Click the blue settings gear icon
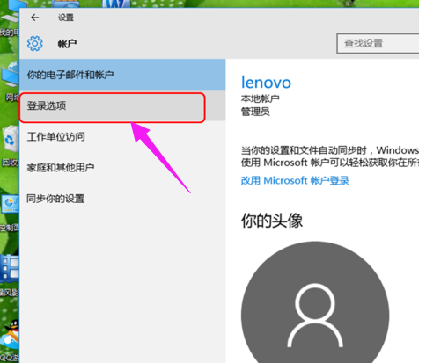The width and height of the screenshot is (448, 363). pyautogui.click(x=35, y=44)
